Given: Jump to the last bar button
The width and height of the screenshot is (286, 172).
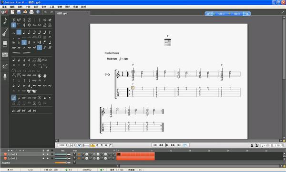Looking at the screenshot, I should 179,145.
